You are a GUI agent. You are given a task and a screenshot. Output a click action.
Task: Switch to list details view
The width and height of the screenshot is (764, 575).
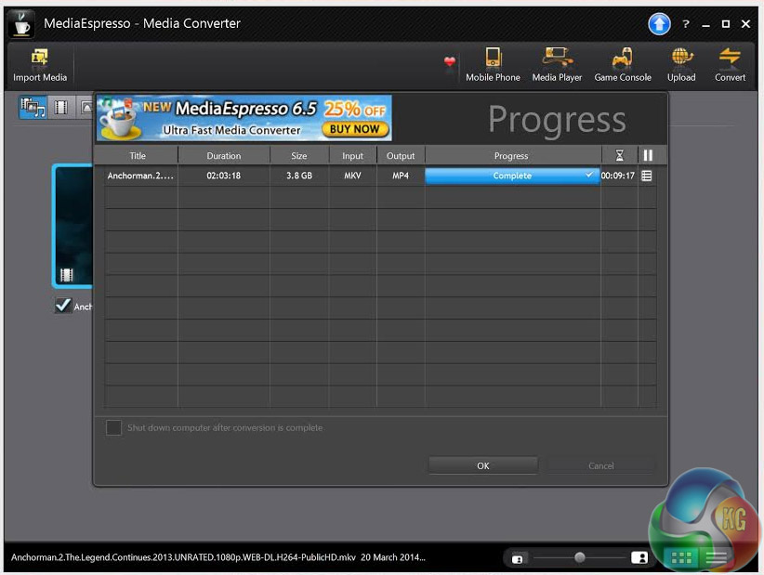click(717, 557)
